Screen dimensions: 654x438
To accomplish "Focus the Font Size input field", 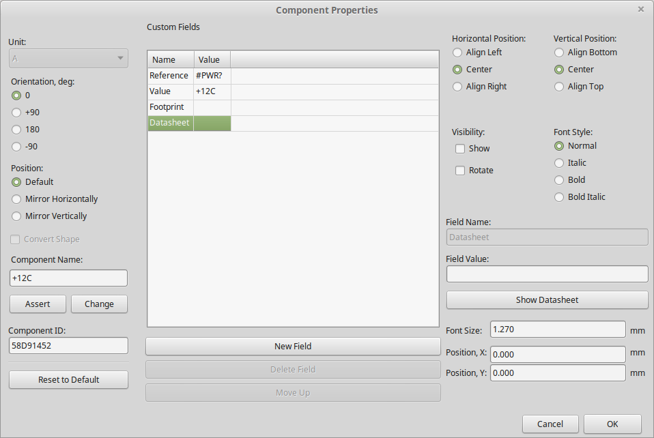I will [557, 330].
